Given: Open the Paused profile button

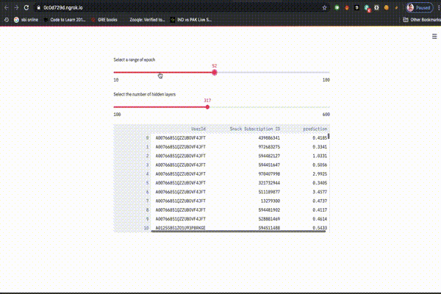Looking at the screenshot, I should 419,7.
